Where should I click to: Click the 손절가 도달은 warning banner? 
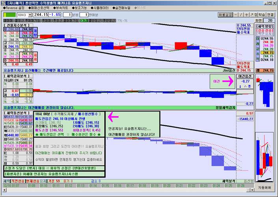pos(54,168)
